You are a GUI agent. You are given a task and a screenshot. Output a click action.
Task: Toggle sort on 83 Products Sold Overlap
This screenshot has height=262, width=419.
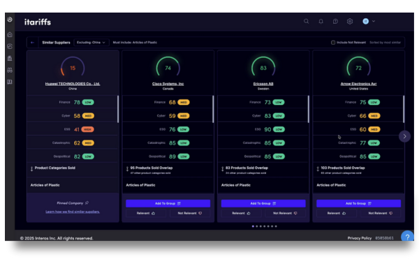[222, 168]
